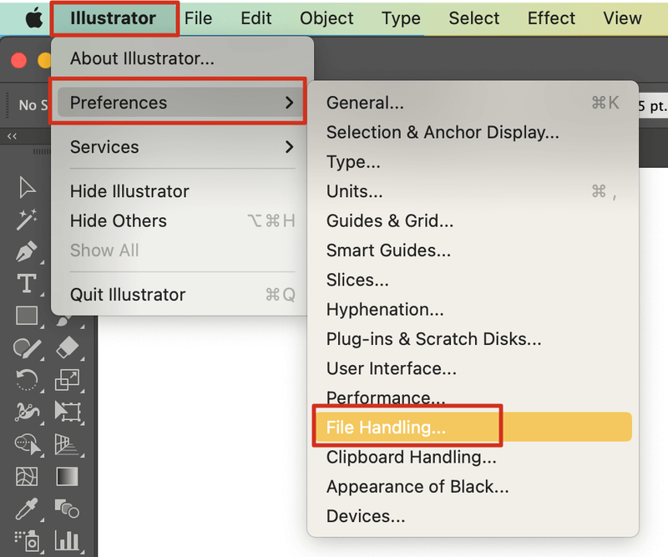
Task: Collapse the tools panel with double chevron
Action: [x=10, y=134]
